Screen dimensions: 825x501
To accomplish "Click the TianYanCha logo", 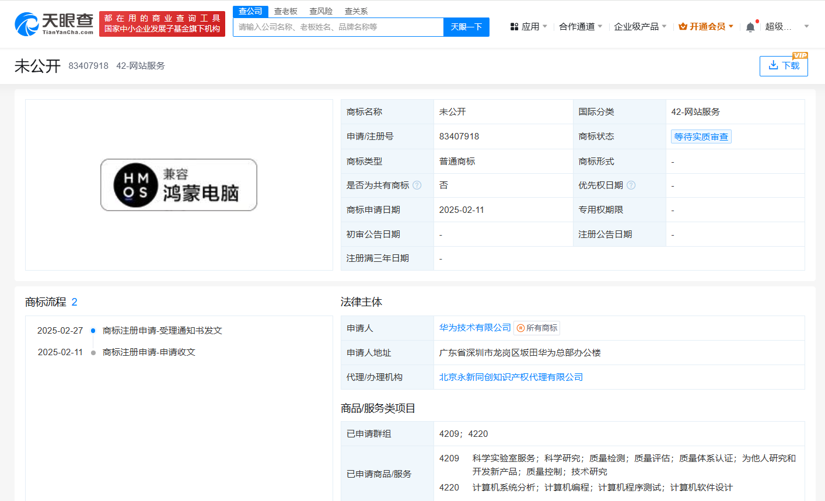I will click(x=54, y=24).
